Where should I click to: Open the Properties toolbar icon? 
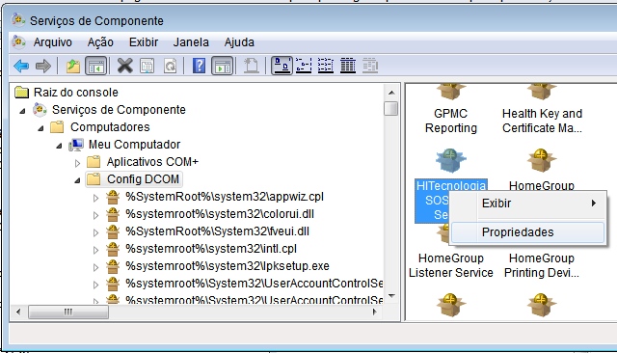click(148, 66)
